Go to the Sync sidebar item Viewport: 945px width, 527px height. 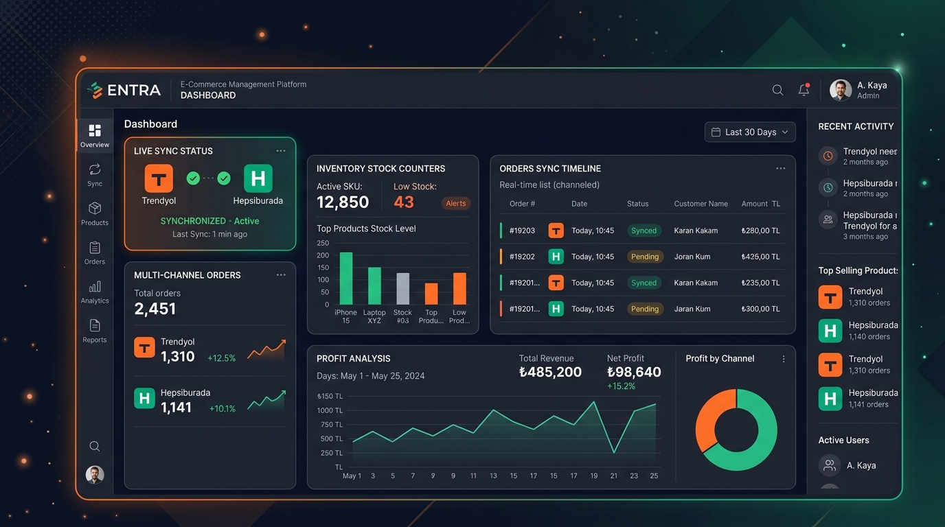tap(95, 174)
